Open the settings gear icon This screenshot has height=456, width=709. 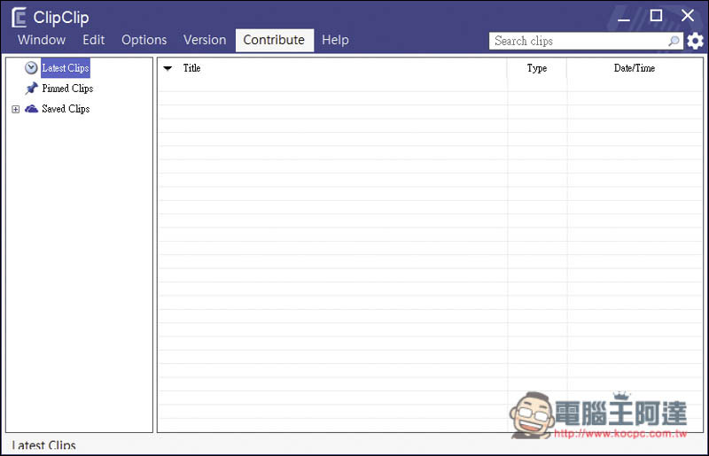click(695, 41)
